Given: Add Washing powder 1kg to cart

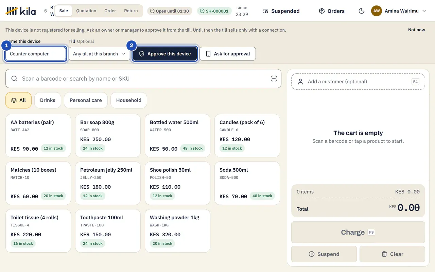Looking at the screenshot, I should coord(178,231).
